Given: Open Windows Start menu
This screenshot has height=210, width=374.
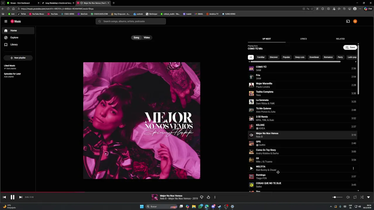Looking at the screenshot, I should [x=142, y=206].
